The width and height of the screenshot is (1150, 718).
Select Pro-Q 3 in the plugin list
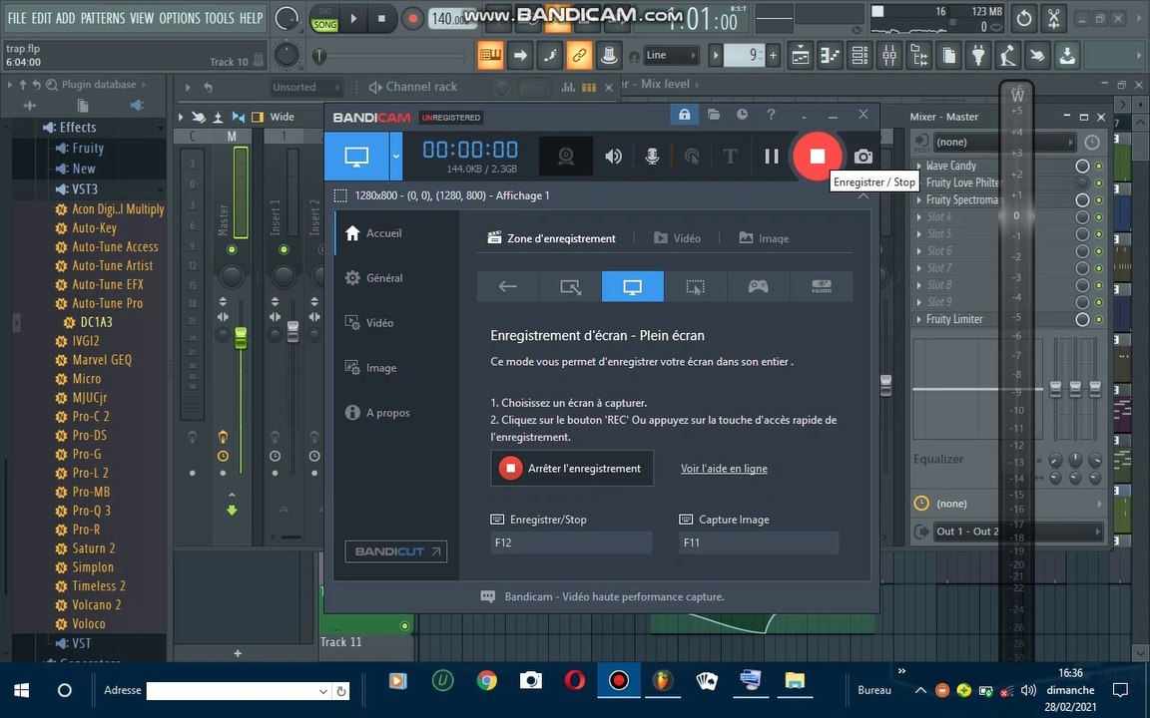pos(91,511)
